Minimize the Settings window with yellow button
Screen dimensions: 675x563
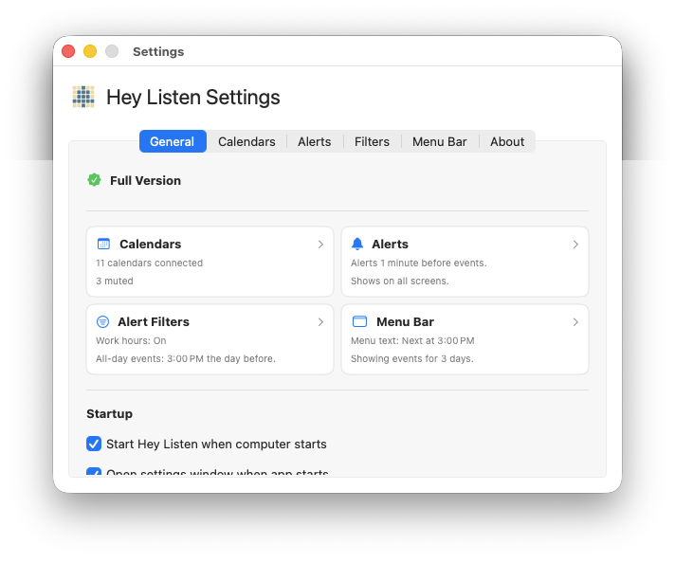click(x=90, y=51)
